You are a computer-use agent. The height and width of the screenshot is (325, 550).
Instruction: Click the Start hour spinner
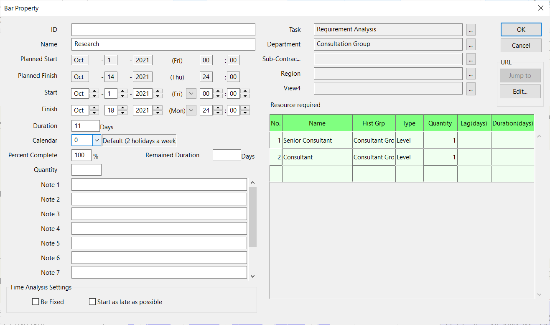(x=217, y=94)
